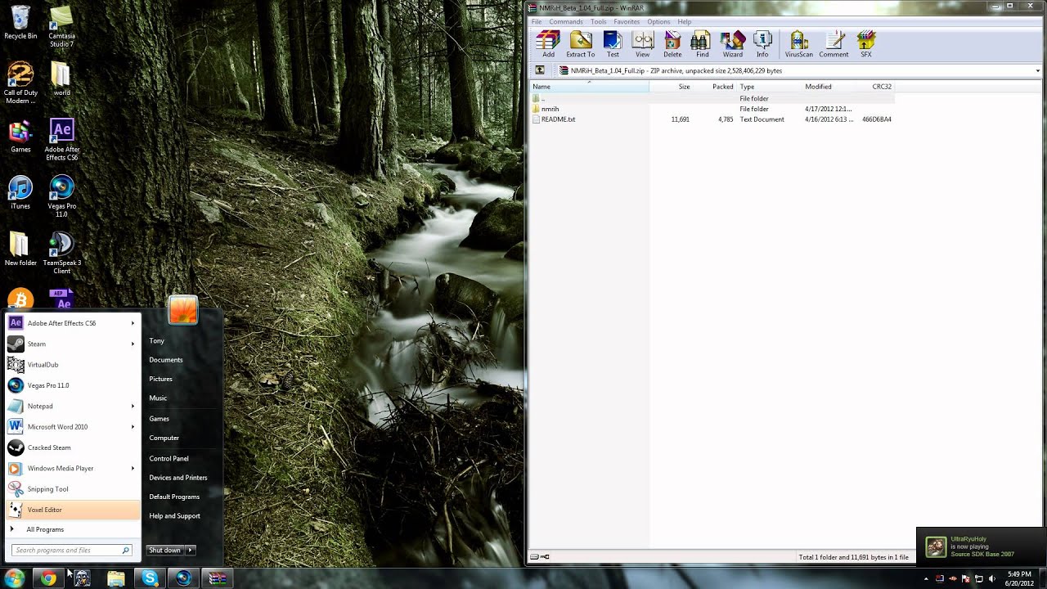Click the View file icon
The height and width of the screenshot is (589, 1047).
coord(643,44)
